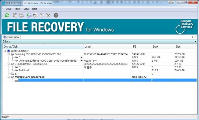Click the 746.5 GB size cell
Viewport: 199px width, 120px height.
coord(179,70)
